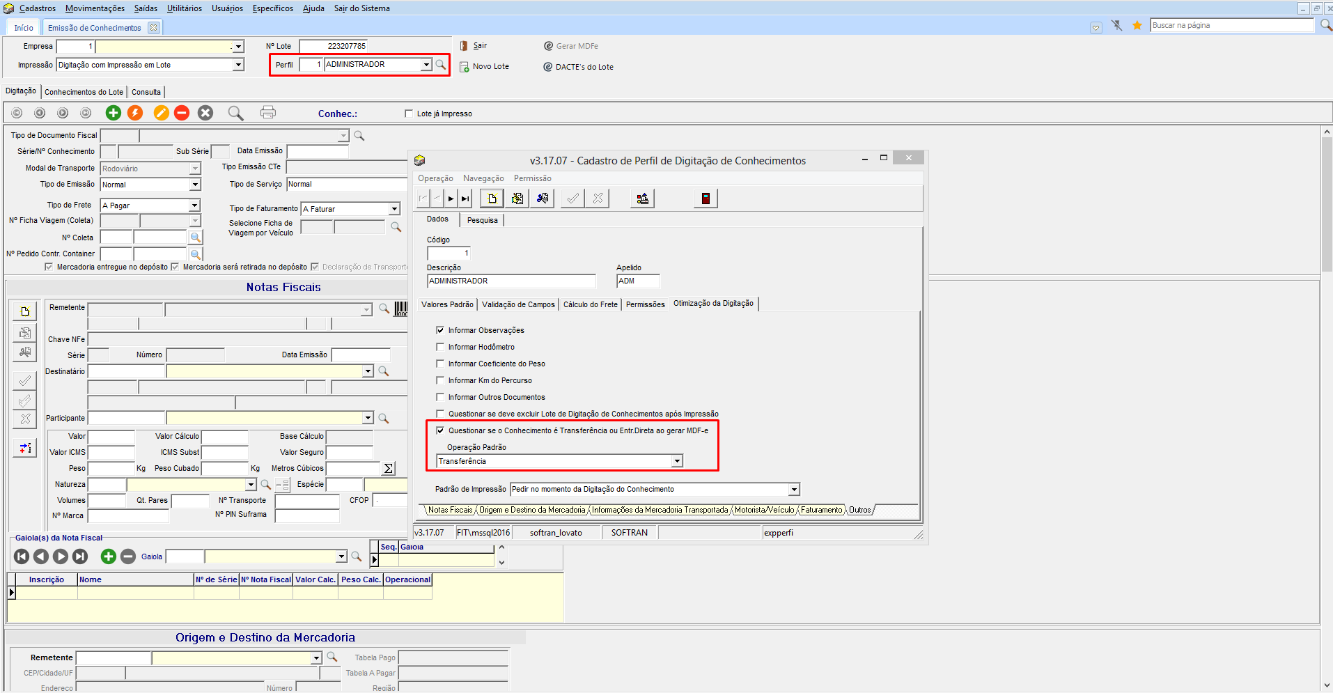Enable Informar Outros Documentos checkbox

pos(440,397)
